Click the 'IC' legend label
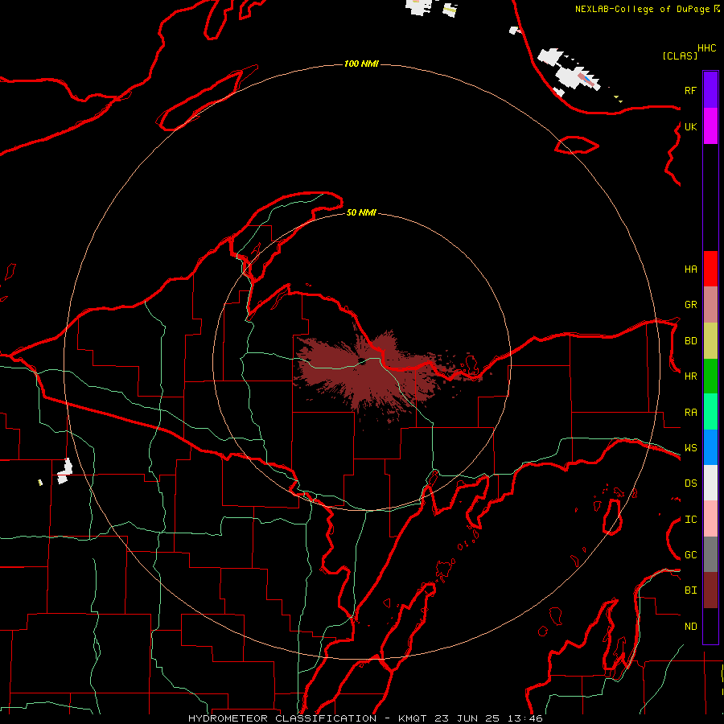This screenshot has height=724, width=724. tap(691, 520)
